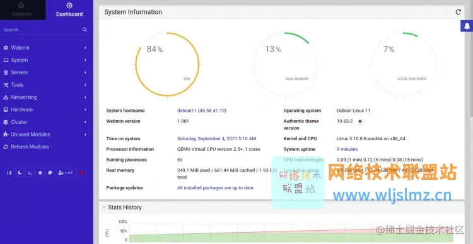This screenshot has height=244, width=473.
Task: Click the Tools wrench icon
Action: 6,85
